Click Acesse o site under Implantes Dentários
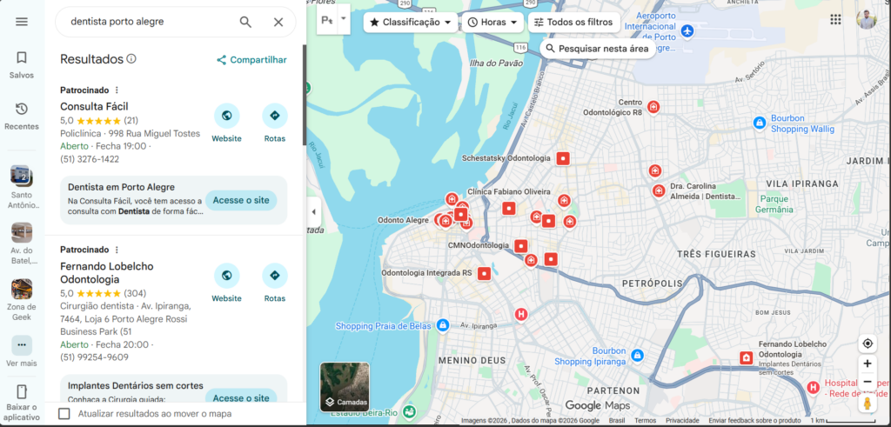Viewport: 891px width, 427px height. [241, 397]
